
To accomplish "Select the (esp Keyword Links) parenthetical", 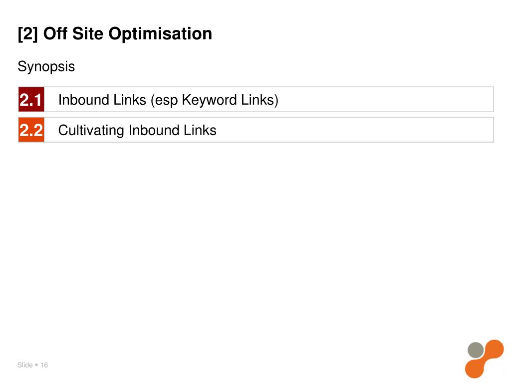I will (x=215, y=100).
